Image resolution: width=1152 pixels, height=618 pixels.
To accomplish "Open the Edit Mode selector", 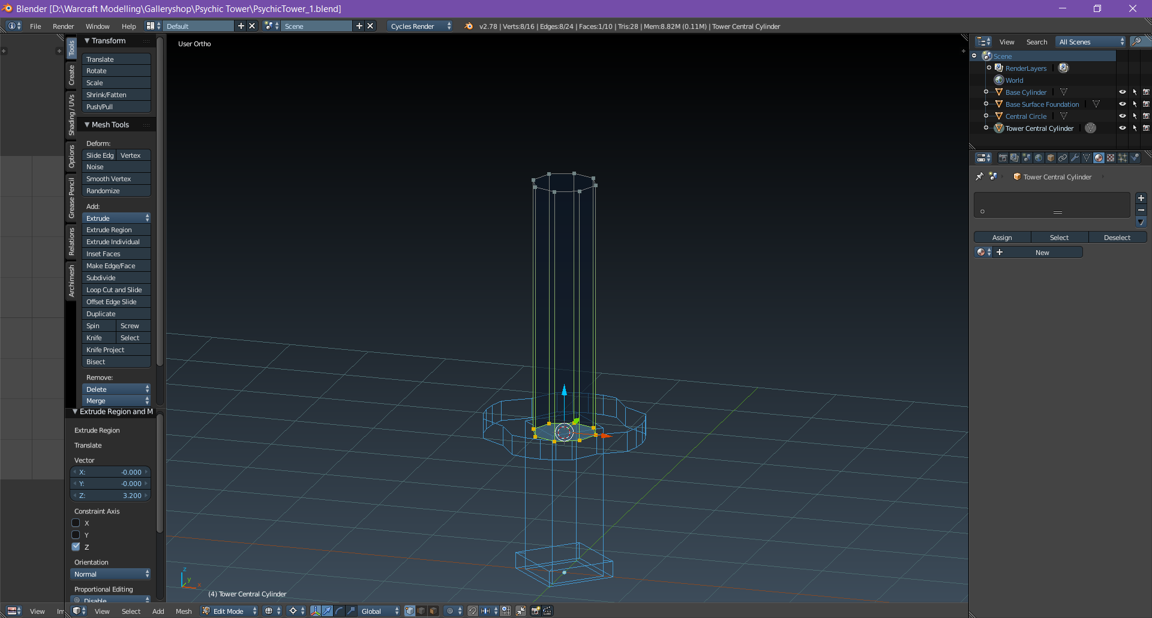I will (x=229, y=611).
